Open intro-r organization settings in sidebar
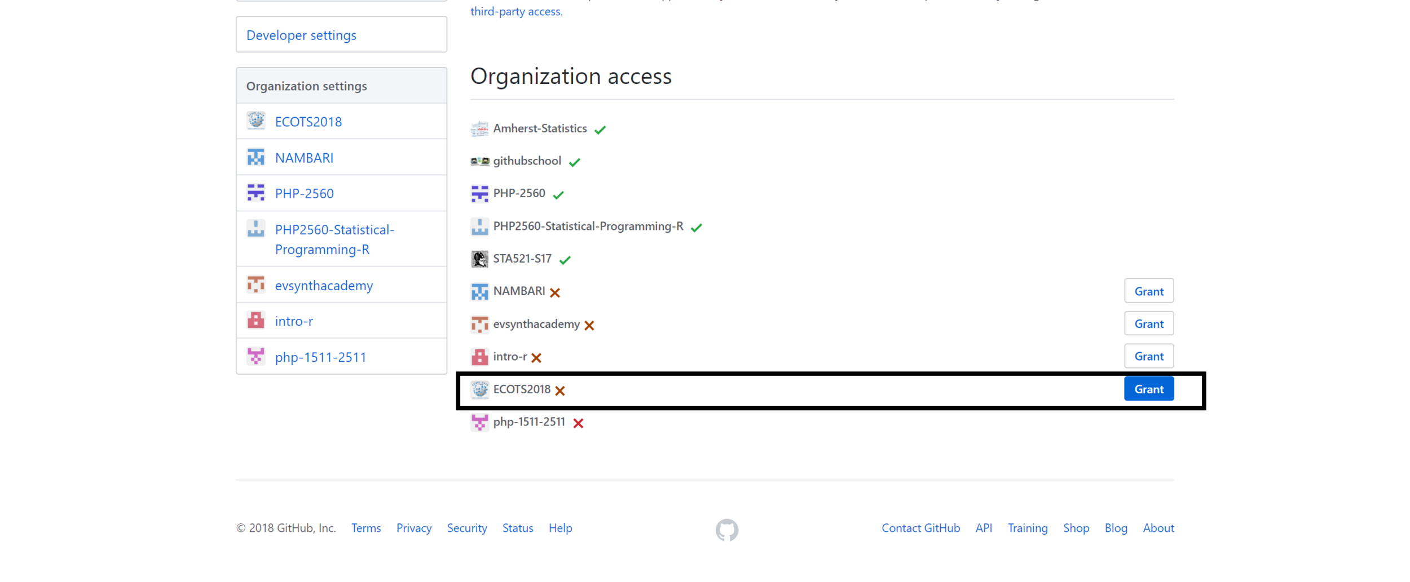The image size is (1410, 582). [294, 321]
